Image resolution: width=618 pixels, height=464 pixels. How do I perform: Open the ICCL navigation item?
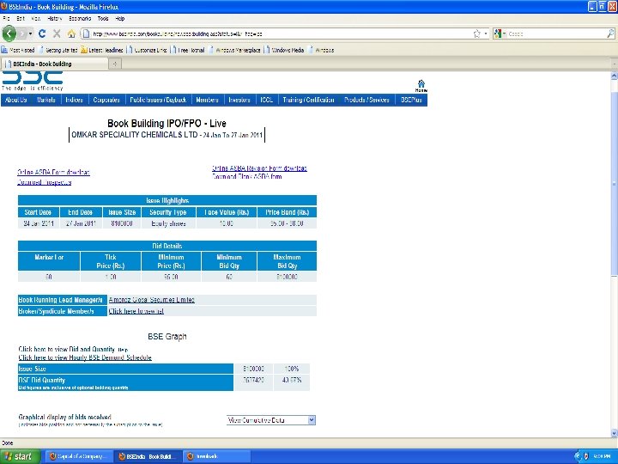(x=267, y=100)
